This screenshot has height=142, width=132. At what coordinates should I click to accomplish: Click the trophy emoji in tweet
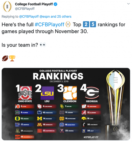point(12,59)
